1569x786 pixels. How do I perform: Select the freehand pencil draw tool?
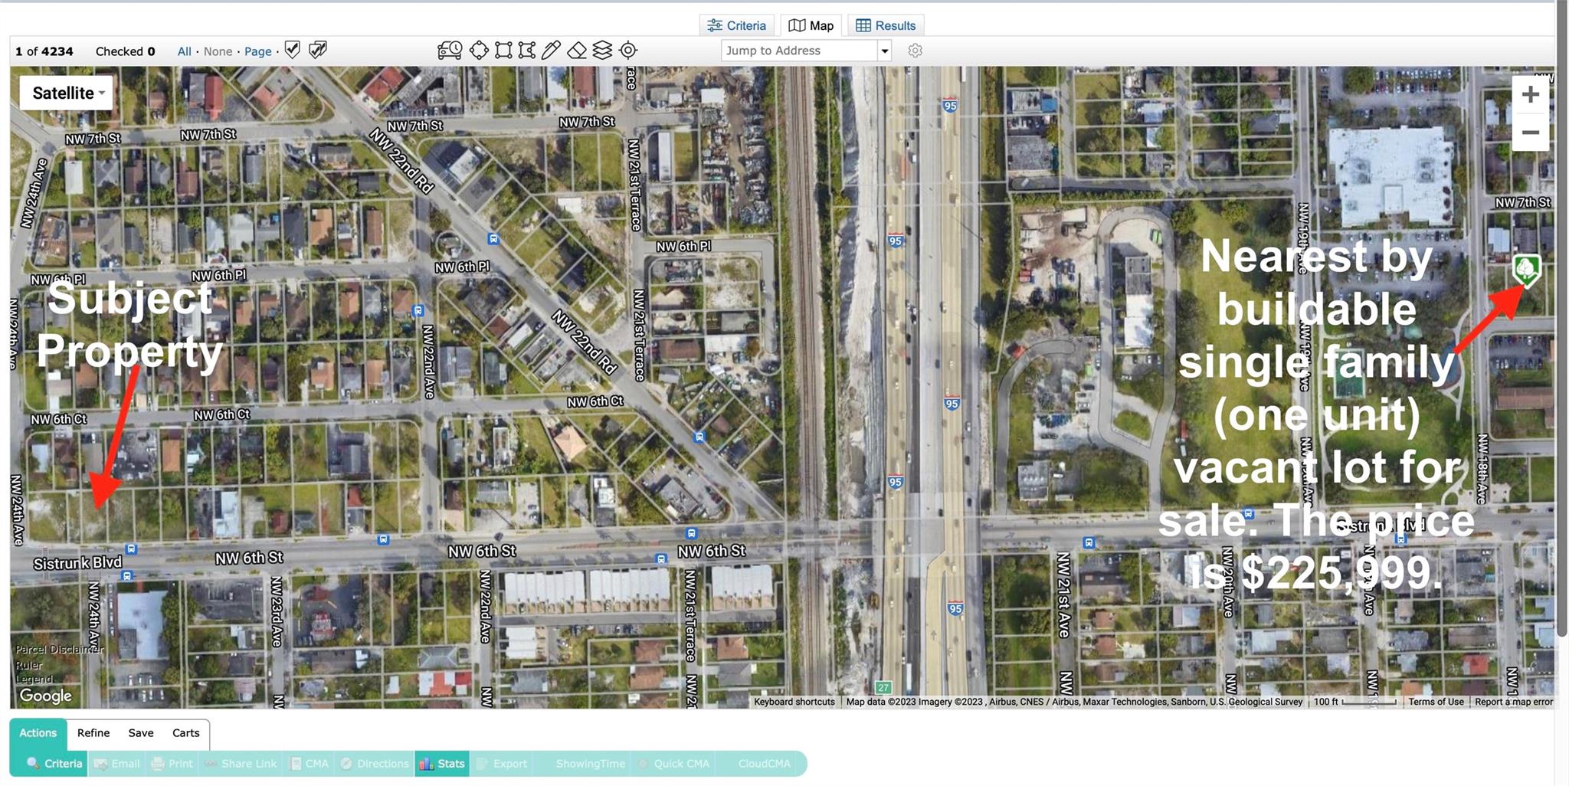(551, 51)
